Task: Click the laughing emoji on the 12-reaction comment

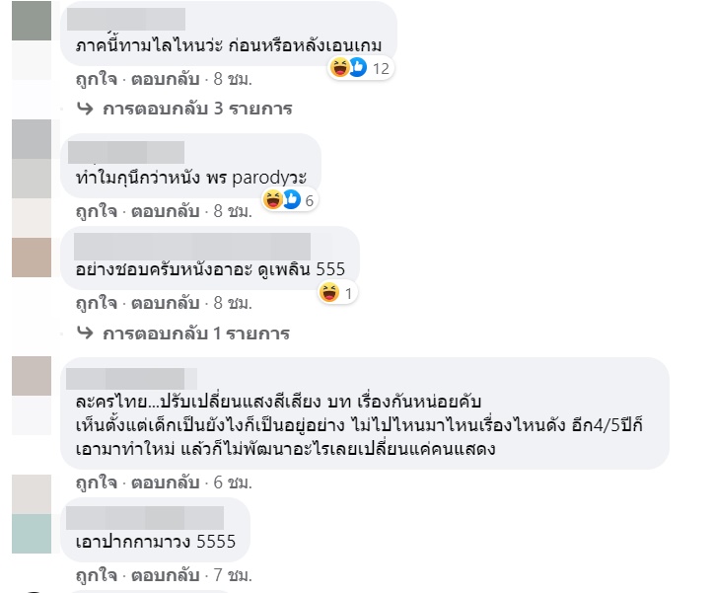Action: (x=339, y=68)
